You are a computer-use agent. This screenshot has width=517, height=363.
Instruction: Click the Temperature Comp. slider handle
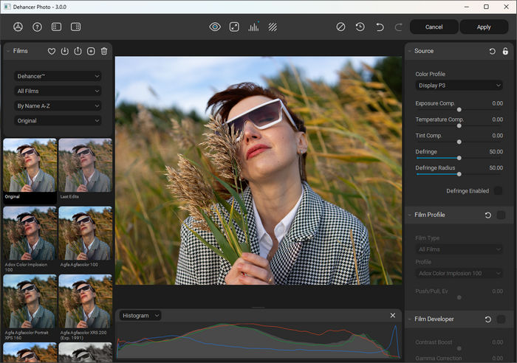tap(459, 126)
